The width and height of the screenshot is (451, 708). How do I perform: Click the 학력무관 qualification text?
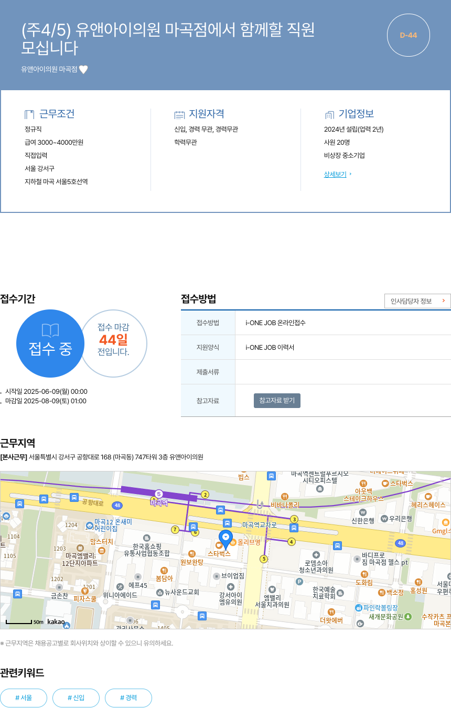click(x=186, y=142)
